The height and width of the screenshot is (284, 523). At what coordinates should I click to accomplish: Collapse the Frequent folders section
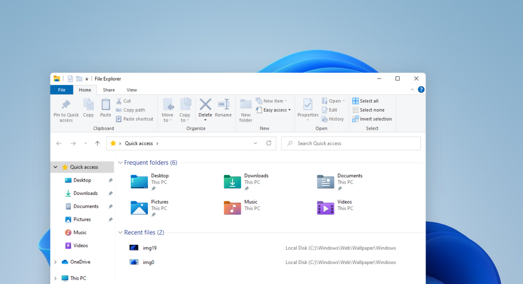pyautogui.click(x=120, y=163)
